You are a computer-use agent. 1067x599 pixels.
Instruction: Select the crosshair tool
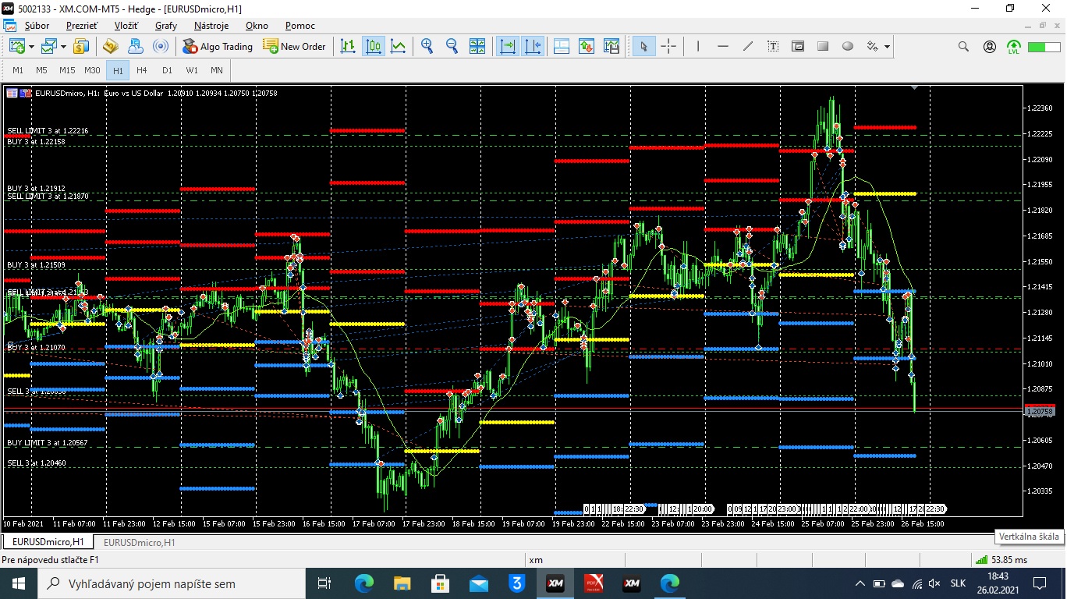[668, 47]
